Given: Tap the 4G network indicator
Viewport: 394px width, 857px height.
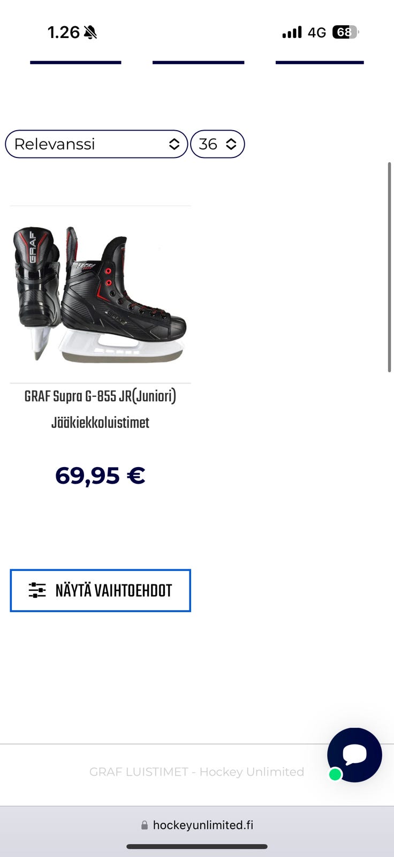Looking at the screenshot, I should click(x=316, y=33).
